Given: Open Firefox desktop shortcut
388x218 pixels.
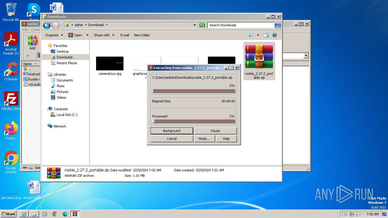Looking at the screenshot, I should (x=11, y=131).
